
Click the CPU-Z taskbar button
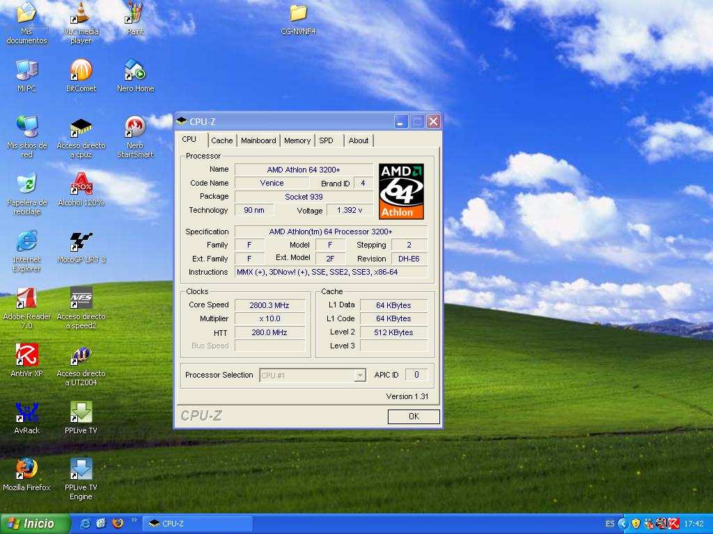point(198,524)
